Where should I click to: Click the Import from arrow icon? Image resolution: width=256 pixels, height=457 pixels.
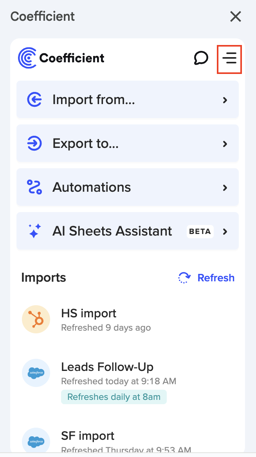click(34, 100)
